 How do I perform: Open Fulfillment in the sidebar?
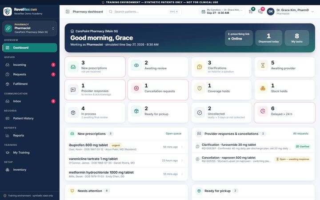tap(30, 84)
